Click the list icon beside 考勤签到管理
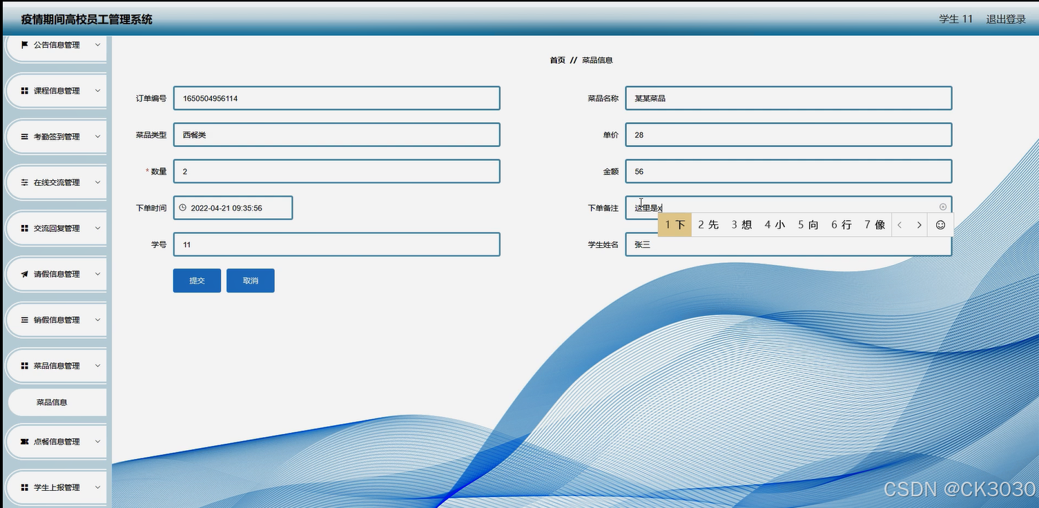The image size is (1039, 508). pos(25,137)
